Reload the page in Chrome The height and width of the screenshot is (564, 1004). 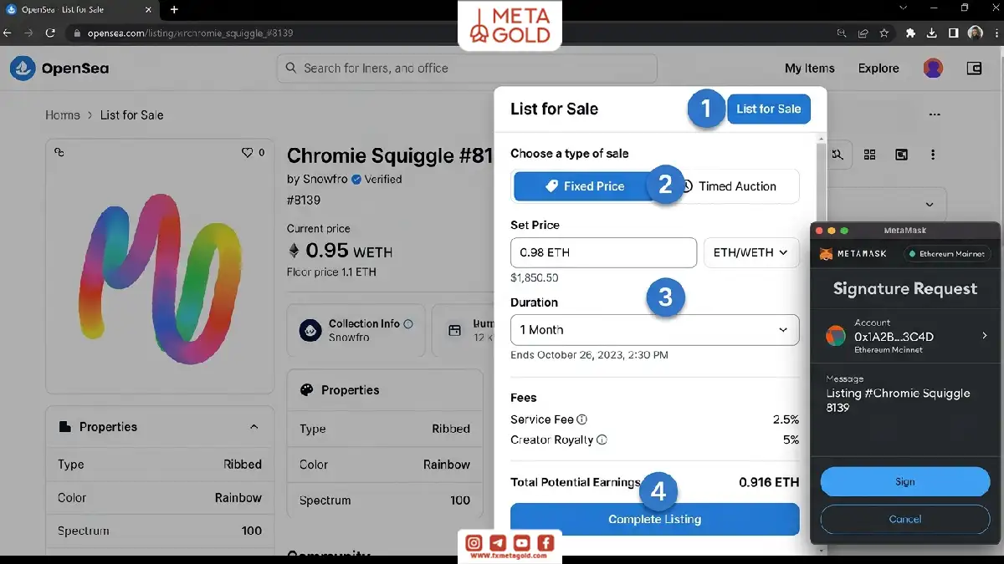coord(49,33)
